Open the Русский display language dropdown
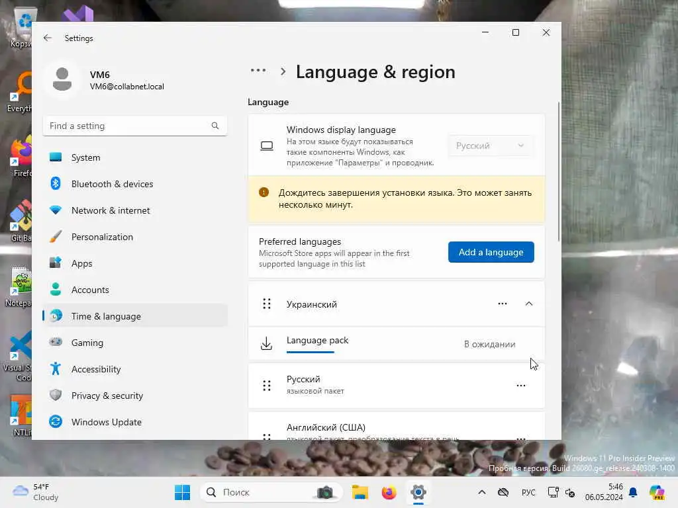 [490, 146]
